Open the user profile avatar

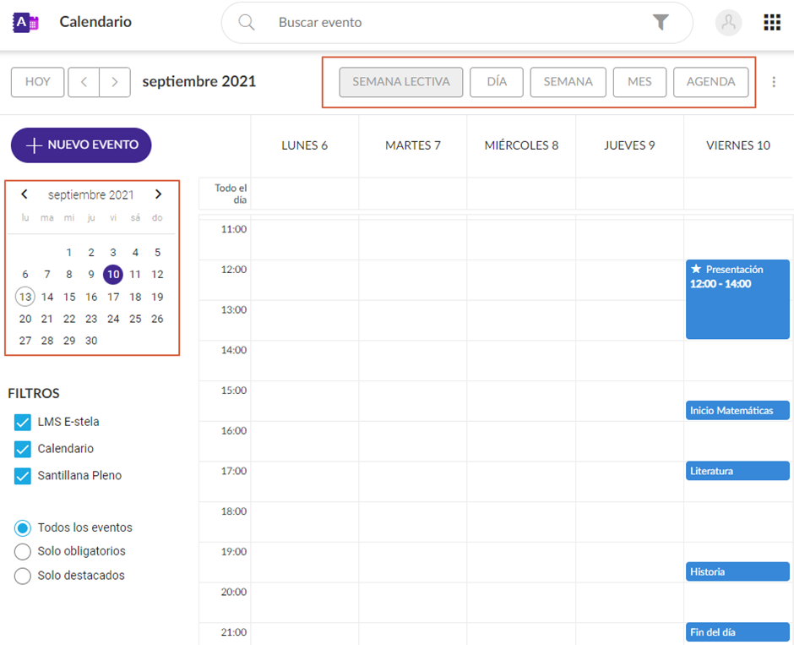click(x=728, y=23)
